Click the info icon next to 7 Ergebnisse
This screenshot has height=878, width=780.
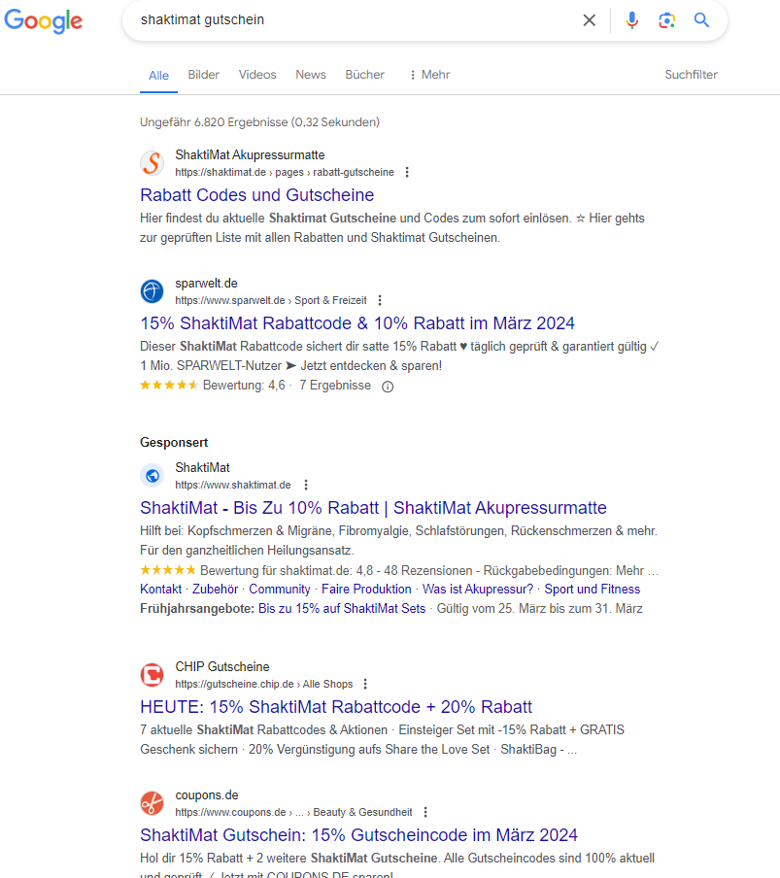point(388,386)
